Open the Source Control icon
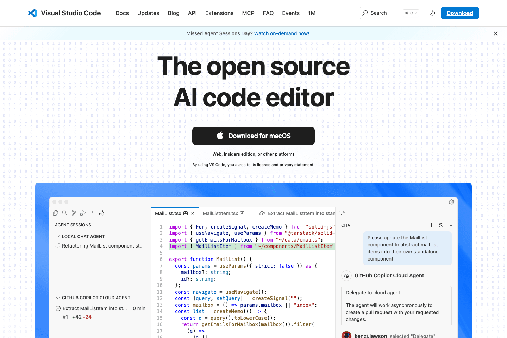Viewport: 507px width, 338px height. tap(74, 213)
